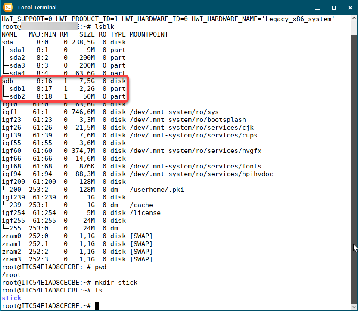Screen dimensions: 358x311
Task: Maximize the Local Terminal window
Action: 333,8
